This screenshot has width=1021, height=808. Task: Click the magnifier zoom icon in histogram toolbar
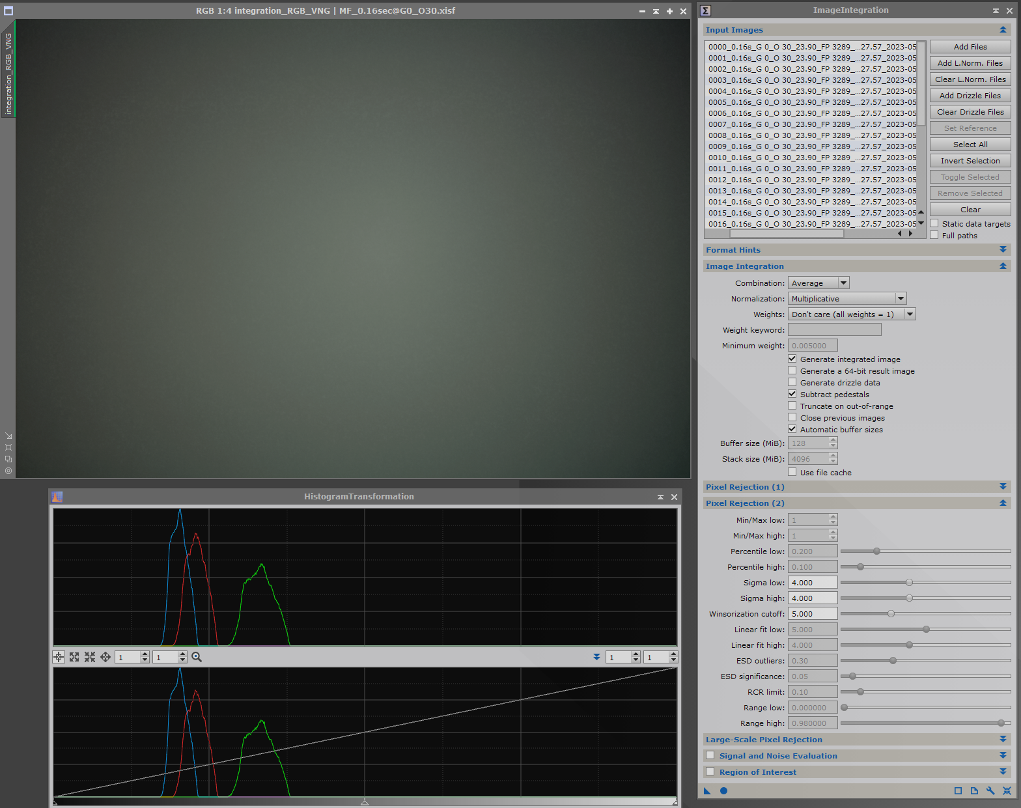pyautogui.click(x=197, y=658)
